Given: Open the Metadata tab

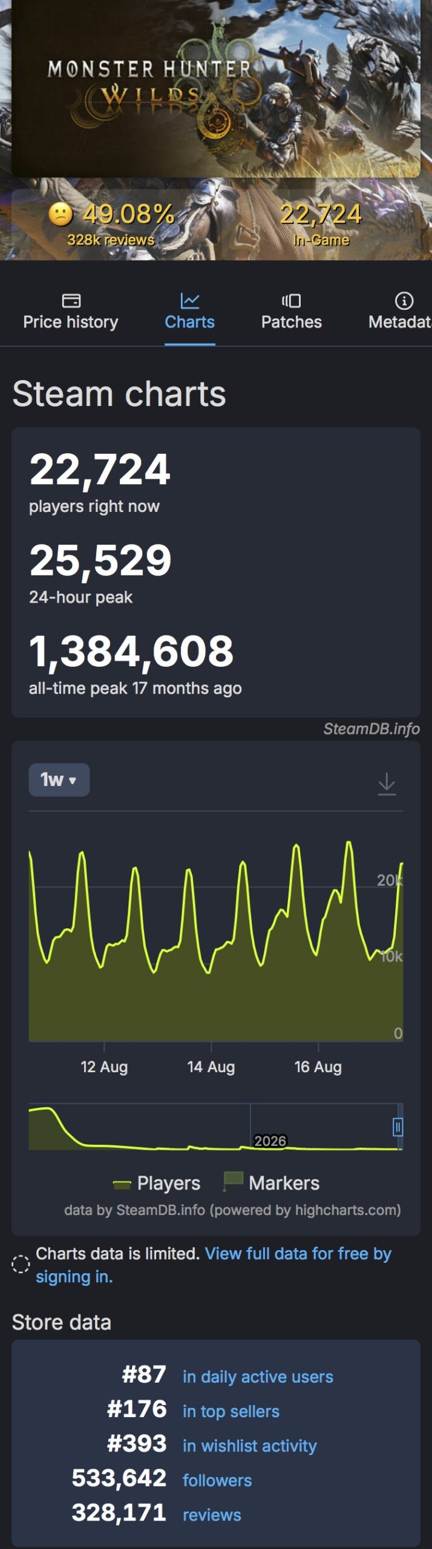Looking at the screenshot, I should click(x=399, y=312).
